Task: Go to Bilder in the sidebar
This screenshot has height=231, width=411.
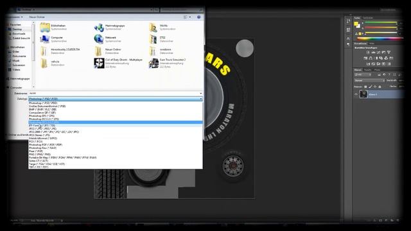Action: coord(15,51)
